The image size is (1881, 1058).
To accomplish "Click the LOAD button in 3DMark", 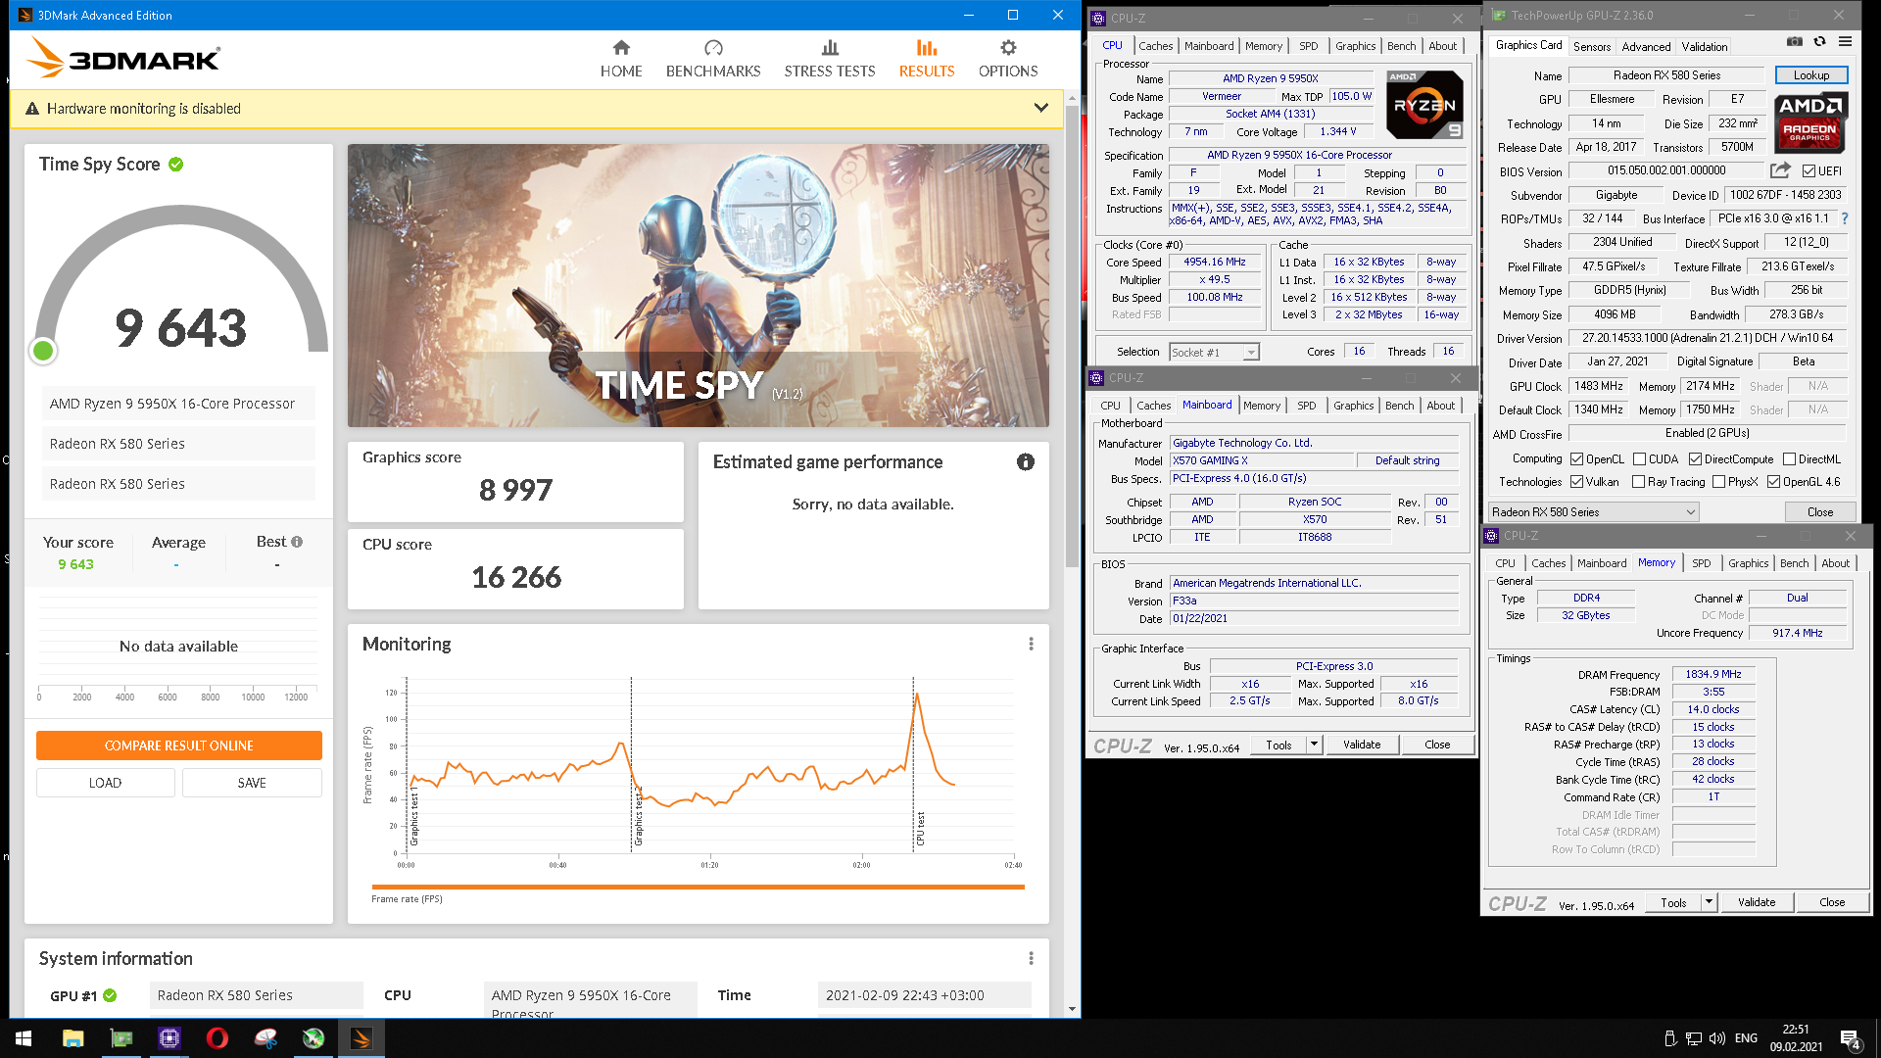I will (x=106, y=783).
